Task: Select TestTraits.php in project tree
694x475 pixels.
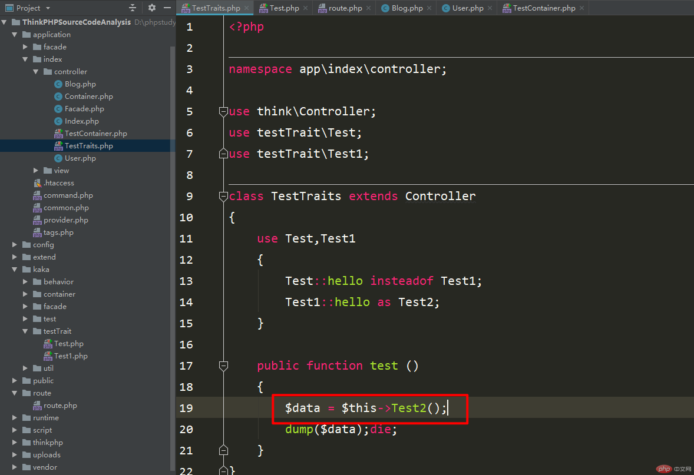Action: click(88, 146)
